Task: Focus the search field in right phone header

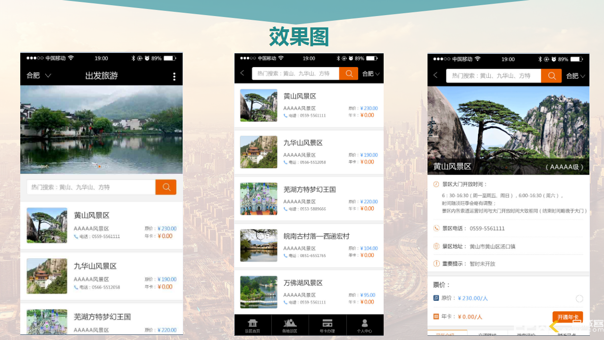Action: [x=494, y=76]
